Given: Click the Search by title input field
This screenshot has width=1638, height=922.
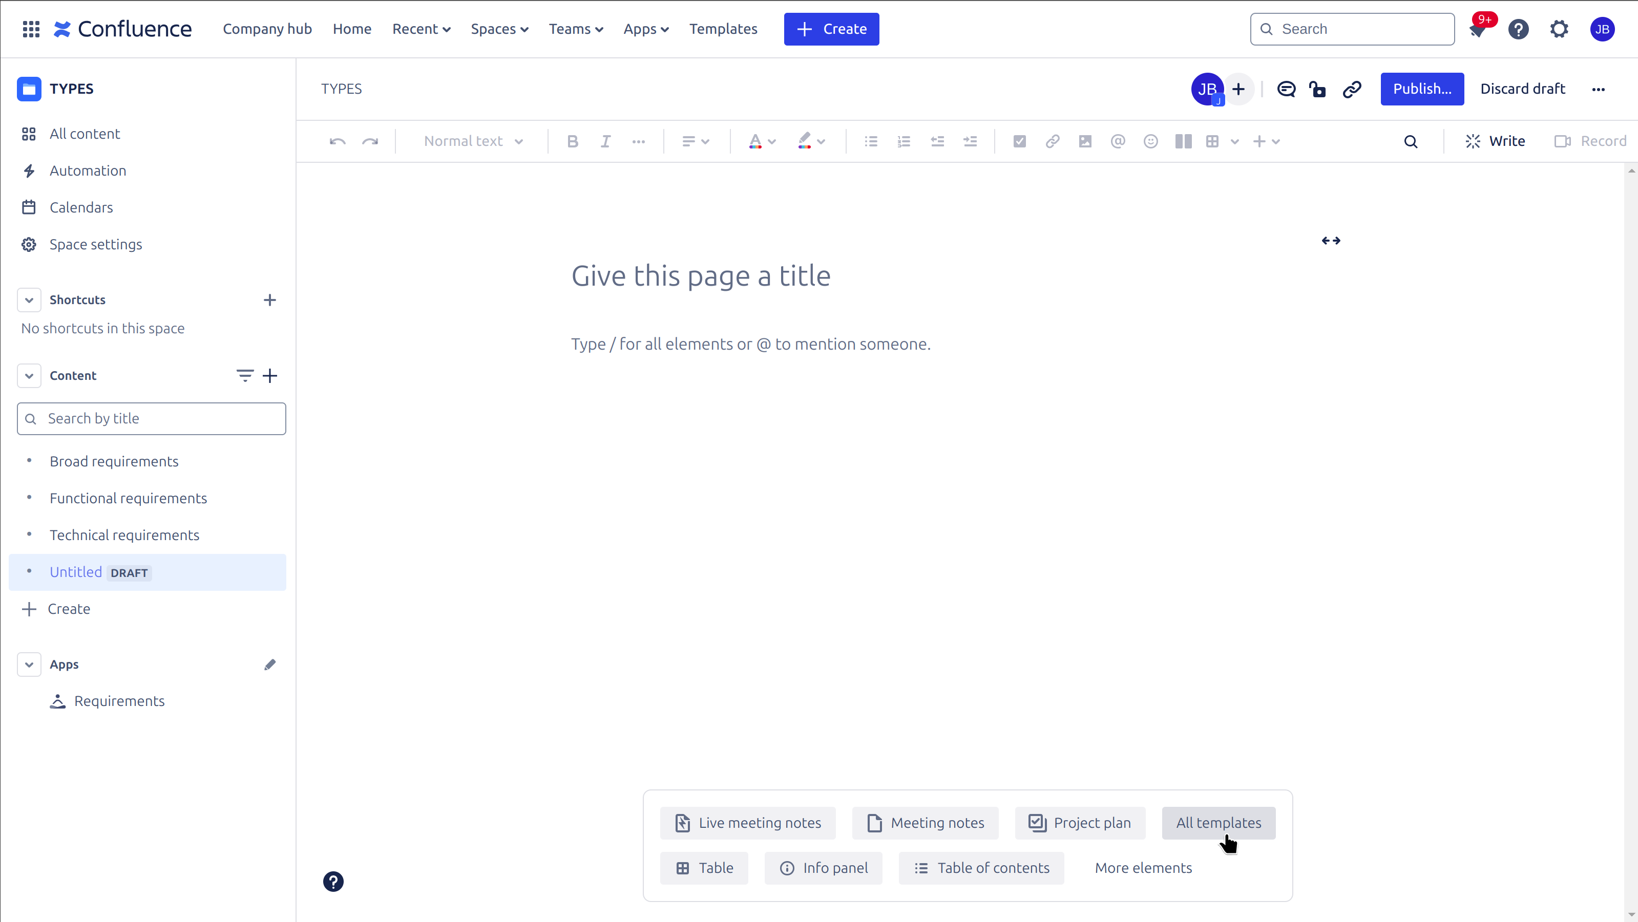Looking at the screenshot, I should [x=151, y=418].
